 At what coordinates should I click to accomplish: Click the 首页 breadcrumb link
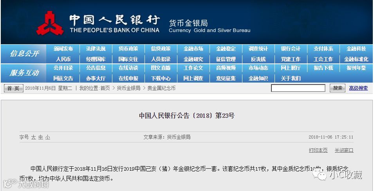coord(105,88)
